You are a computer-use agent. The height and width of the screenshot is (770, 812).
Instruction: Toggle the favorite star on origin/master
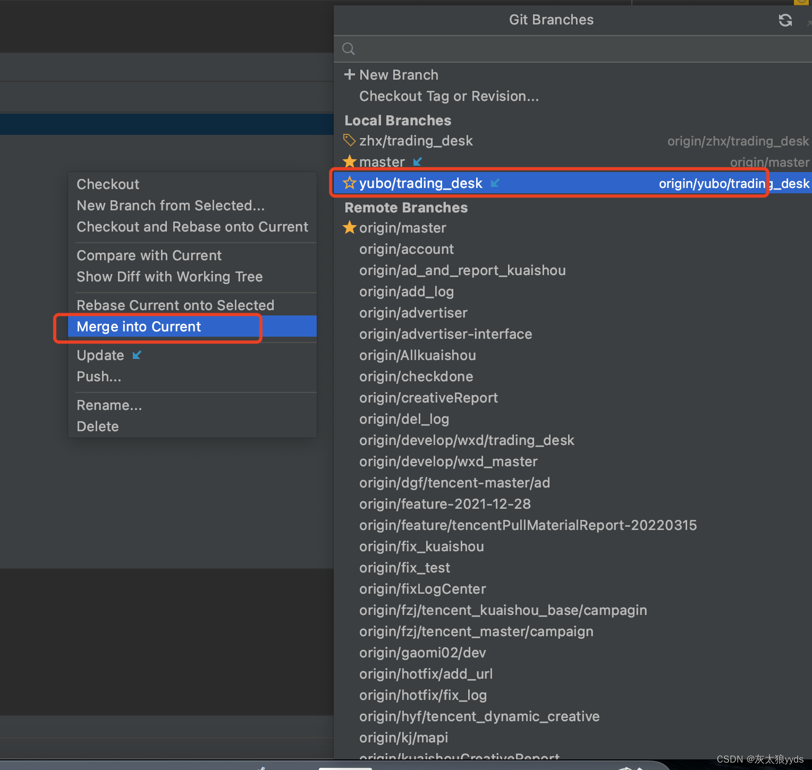coord(349,228)
